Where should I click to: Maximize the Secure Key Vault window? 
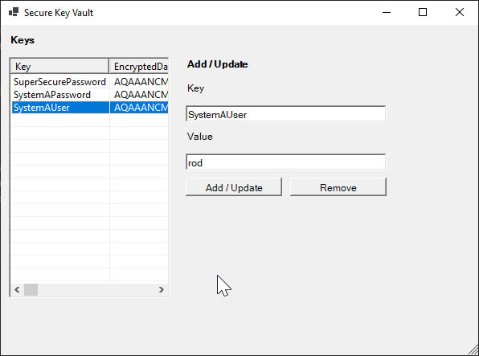coord(423,12)
